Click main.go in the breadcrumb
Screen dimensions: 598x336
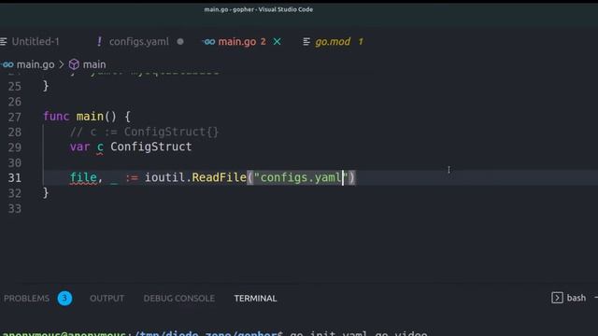point(36,64)
